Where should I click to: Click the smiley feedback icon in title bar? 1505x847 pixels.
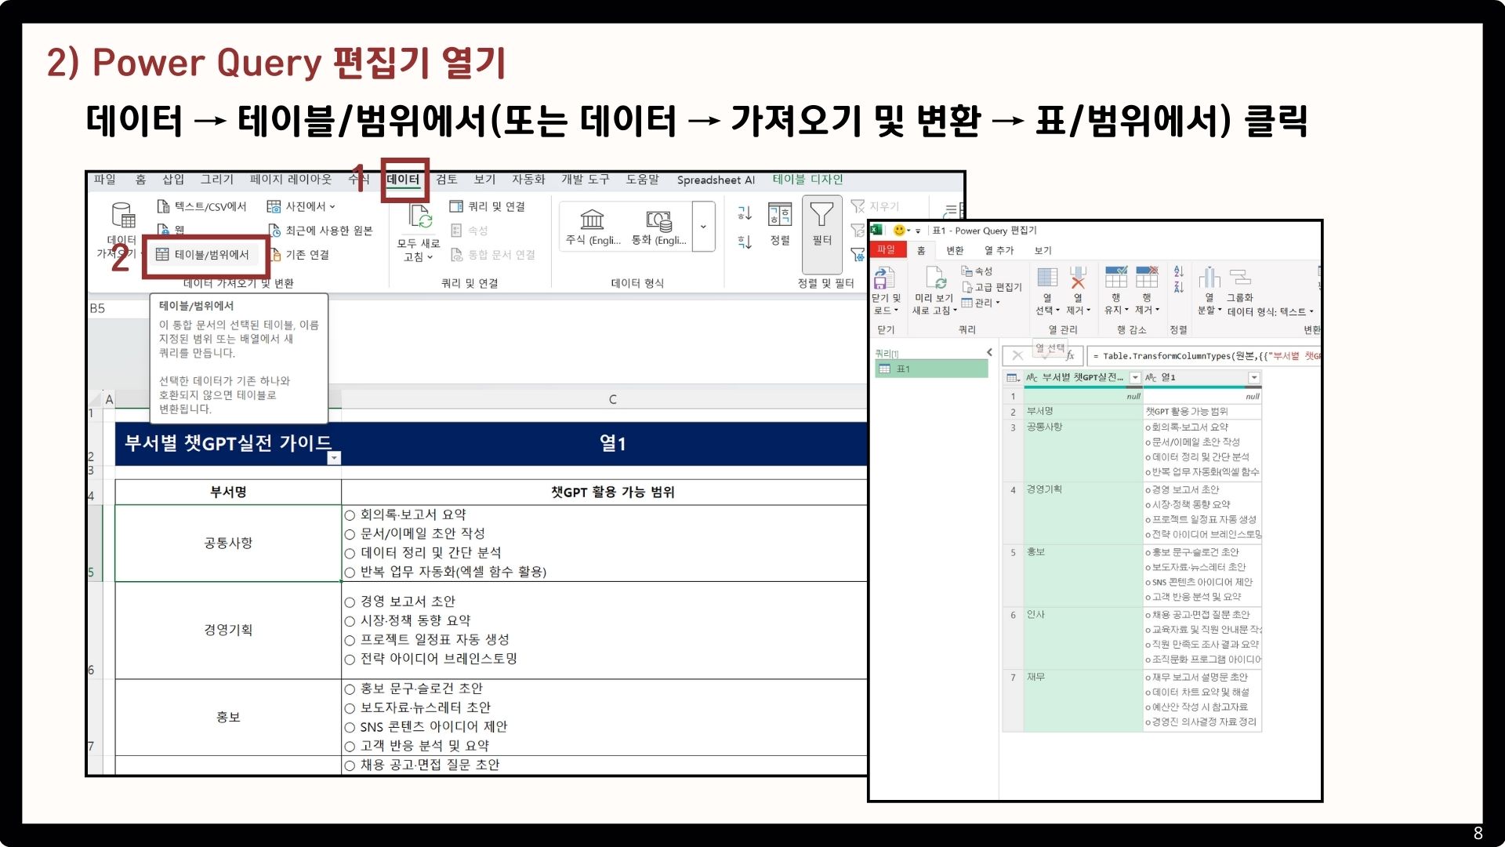[899, 231]
